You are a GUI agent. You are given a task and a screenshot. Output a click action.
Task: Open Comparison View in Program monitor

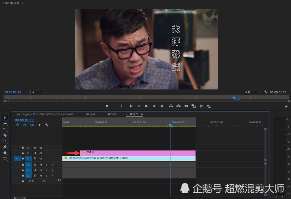194,106
